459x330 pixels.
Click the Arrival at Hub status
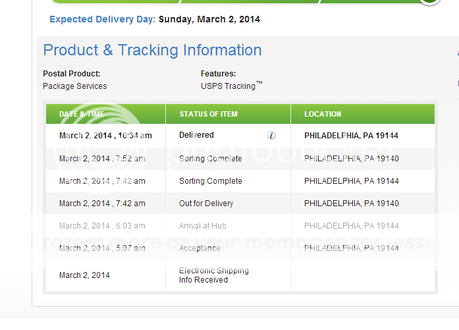(x=203, y=226)
